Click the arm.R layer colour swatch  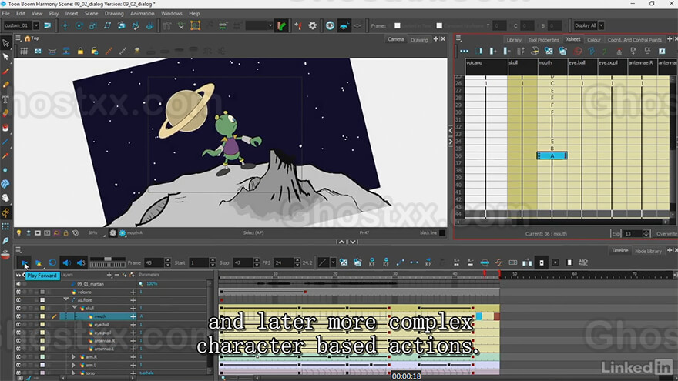click(x=42, y=357)
